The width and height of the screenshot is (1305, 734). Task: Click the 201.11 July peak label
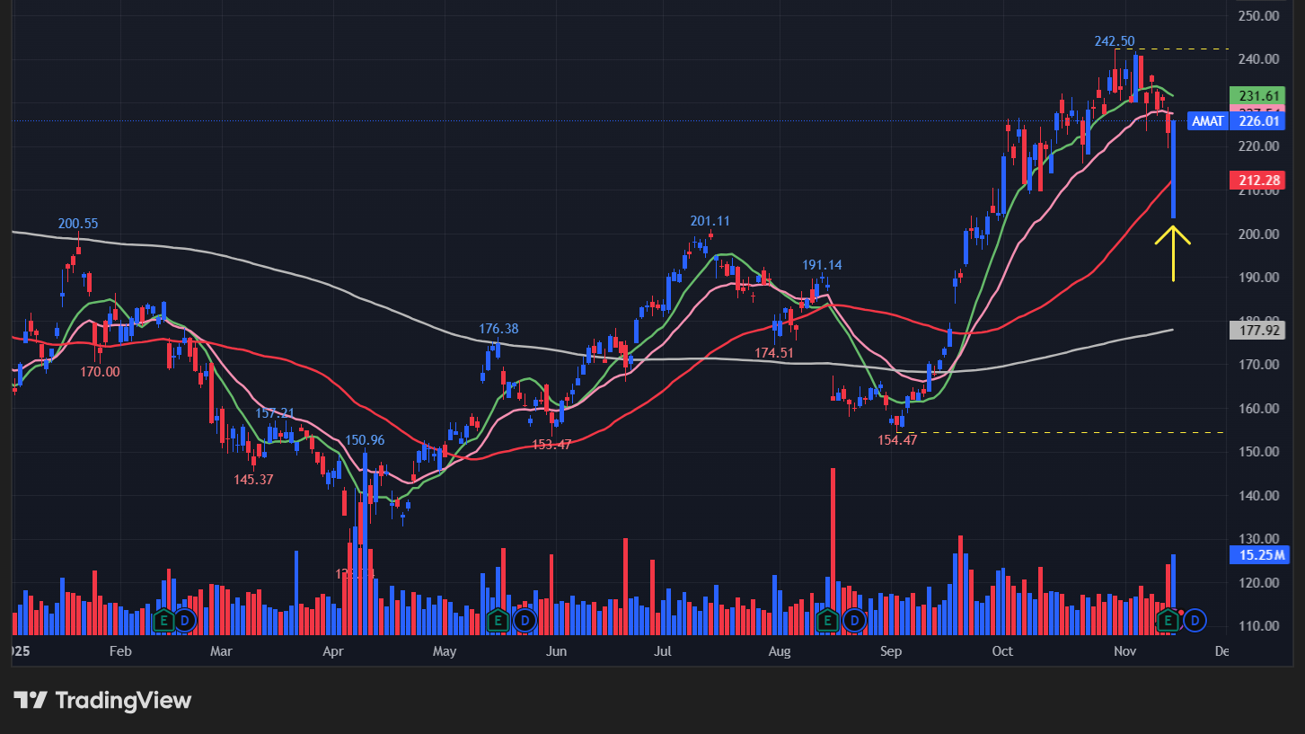[710, 221]
